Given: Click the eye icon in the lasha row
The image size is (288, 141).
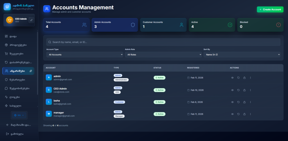Looking at the screenshot, I should point(232,102).
